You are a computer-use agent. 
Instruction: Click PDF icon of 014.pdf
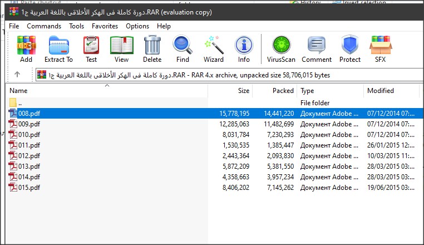[13, 177]
